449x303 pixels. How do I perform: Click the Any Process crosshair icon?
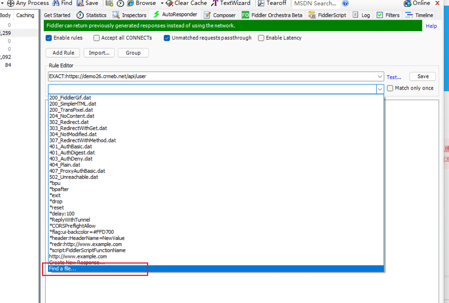pos(11,3)
